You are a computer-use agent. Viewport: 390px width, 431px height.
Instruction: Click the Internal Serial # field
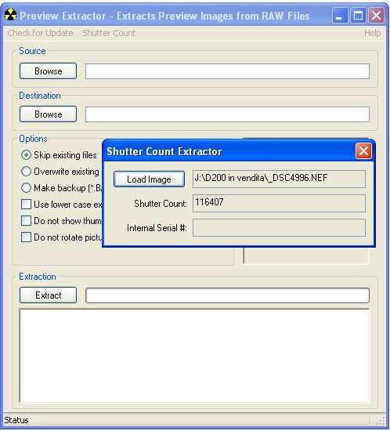[279, 227]
